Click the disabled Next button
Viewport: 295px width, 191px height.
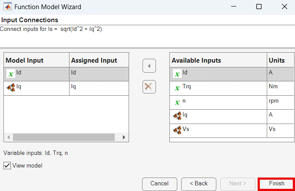coord(238,184)
